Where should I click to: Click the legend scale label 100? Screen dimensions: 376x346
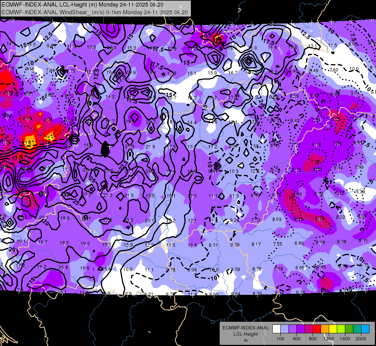(280, 339)
